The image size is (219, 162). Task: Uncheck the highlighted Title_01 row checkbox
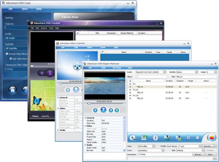point(130,87)
